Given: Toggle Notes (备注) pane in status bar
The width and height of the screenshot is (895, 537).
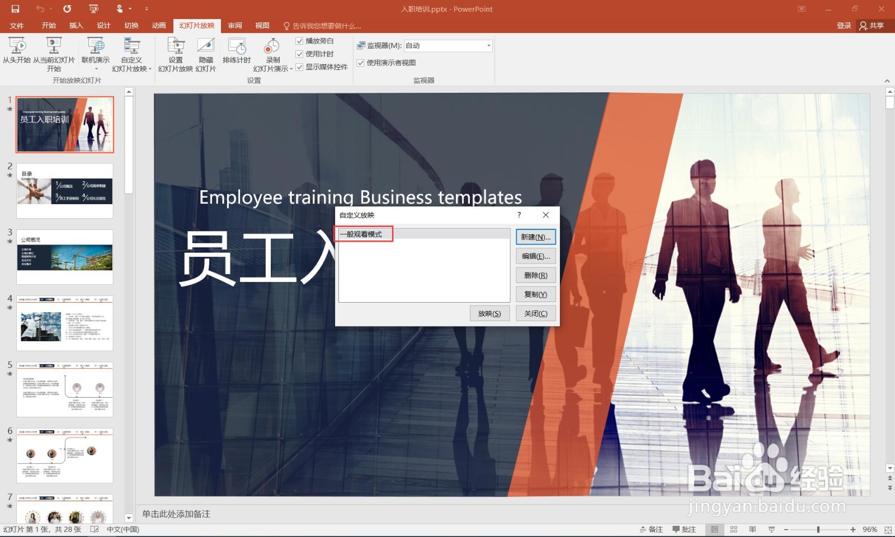Looking at the screenshot, I should click(651, 529).
